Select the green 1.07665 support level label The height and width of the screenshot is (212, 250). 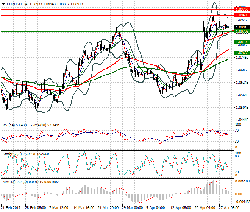click(242, 53)
